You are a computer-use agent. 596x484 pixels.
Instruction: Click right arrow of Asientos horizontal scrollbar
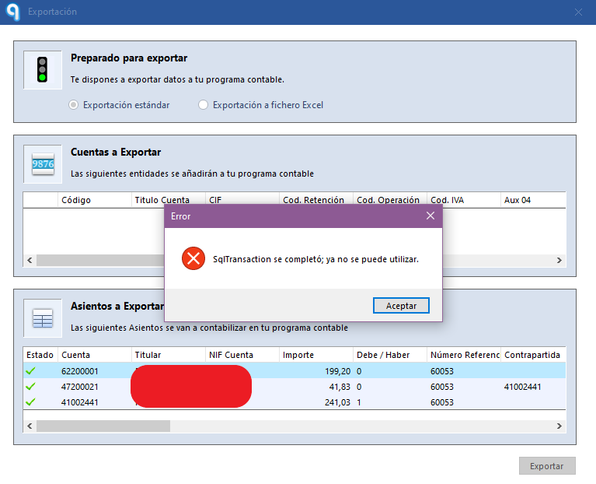point(559,426)
